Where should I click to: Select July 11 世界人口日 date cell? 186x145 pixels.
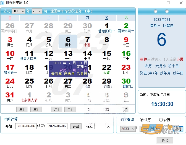[x=29, y=55]
